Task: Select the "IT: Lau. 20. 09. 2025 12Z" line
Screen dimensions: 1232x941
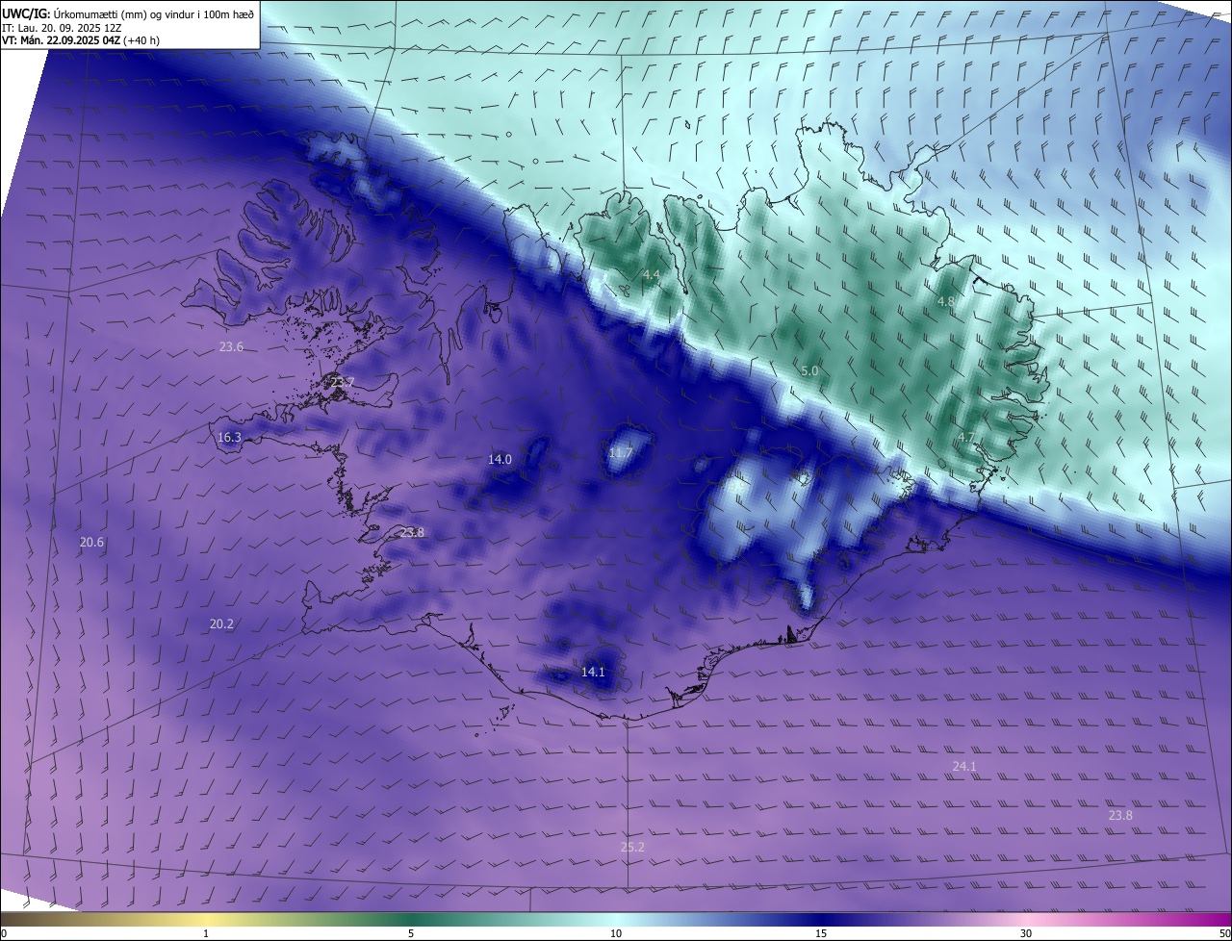Action: point(61,28)
